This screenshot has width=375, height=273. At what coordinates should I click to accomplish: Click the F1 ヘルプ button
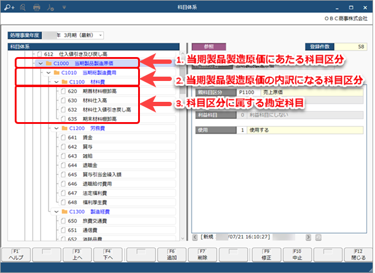coord(16,255)
